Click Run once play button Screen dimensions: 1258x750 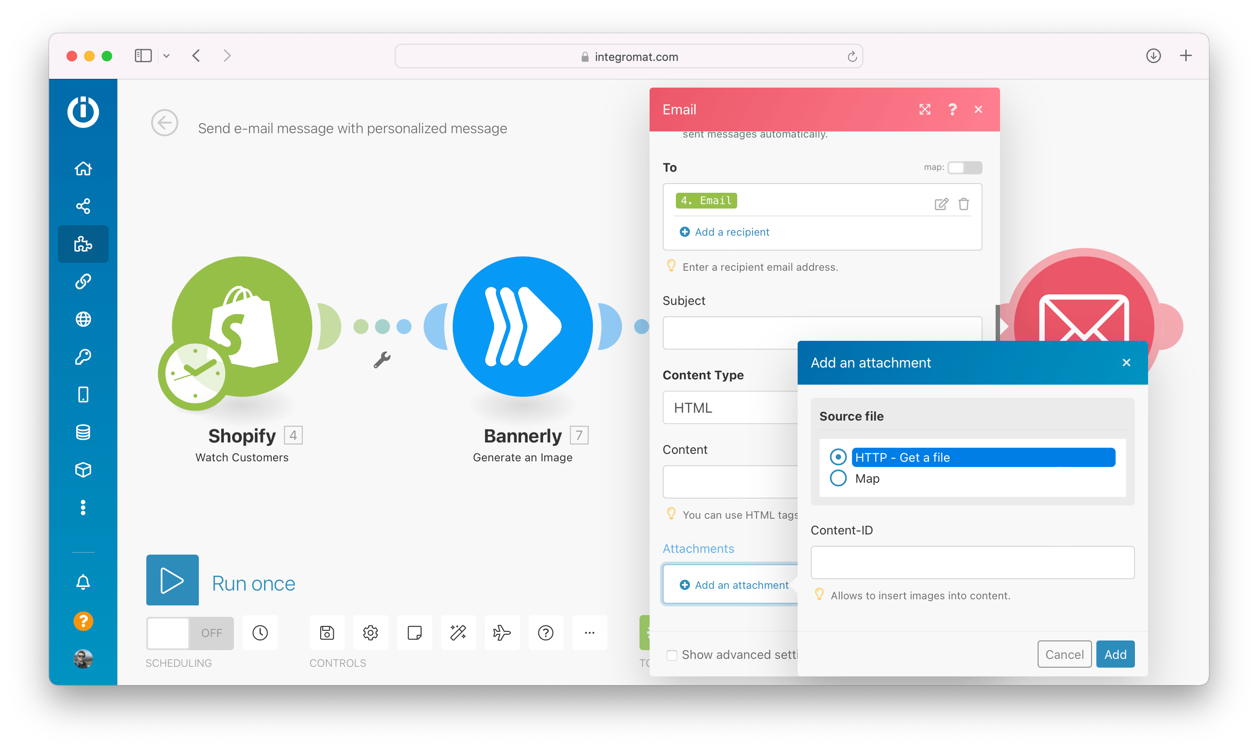click(x=172, y=580)
